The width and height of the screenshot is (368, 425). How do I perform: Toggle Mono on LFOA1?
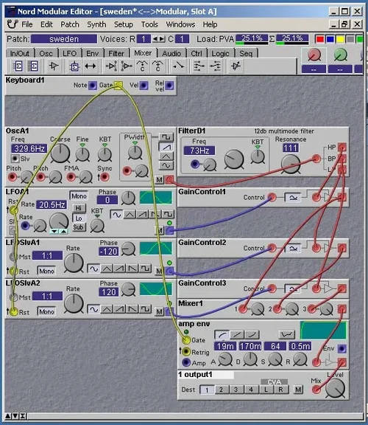[79, 196]
